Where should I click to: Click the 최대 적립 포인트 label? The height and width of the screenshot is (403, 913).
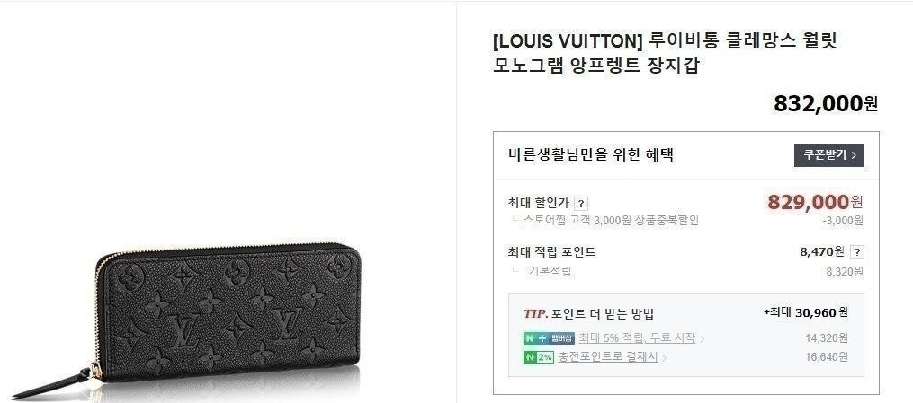coord(551,252)
